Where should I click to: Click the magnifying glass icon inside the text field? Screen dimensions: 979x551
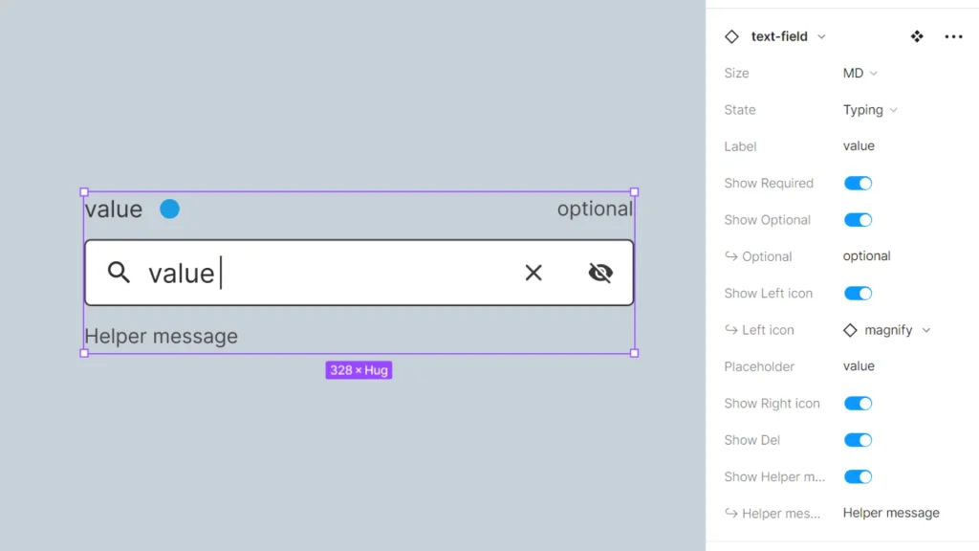coord(119,273)
